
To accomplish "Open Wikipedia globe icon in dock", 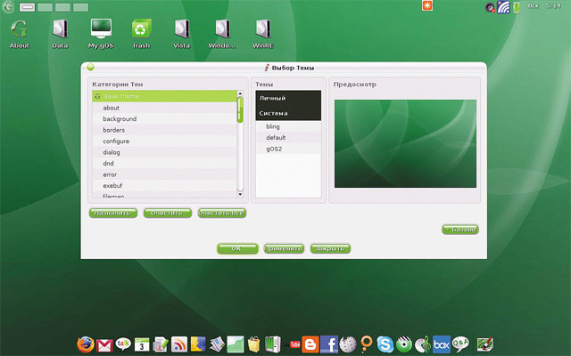I will [x=348, y=344].
